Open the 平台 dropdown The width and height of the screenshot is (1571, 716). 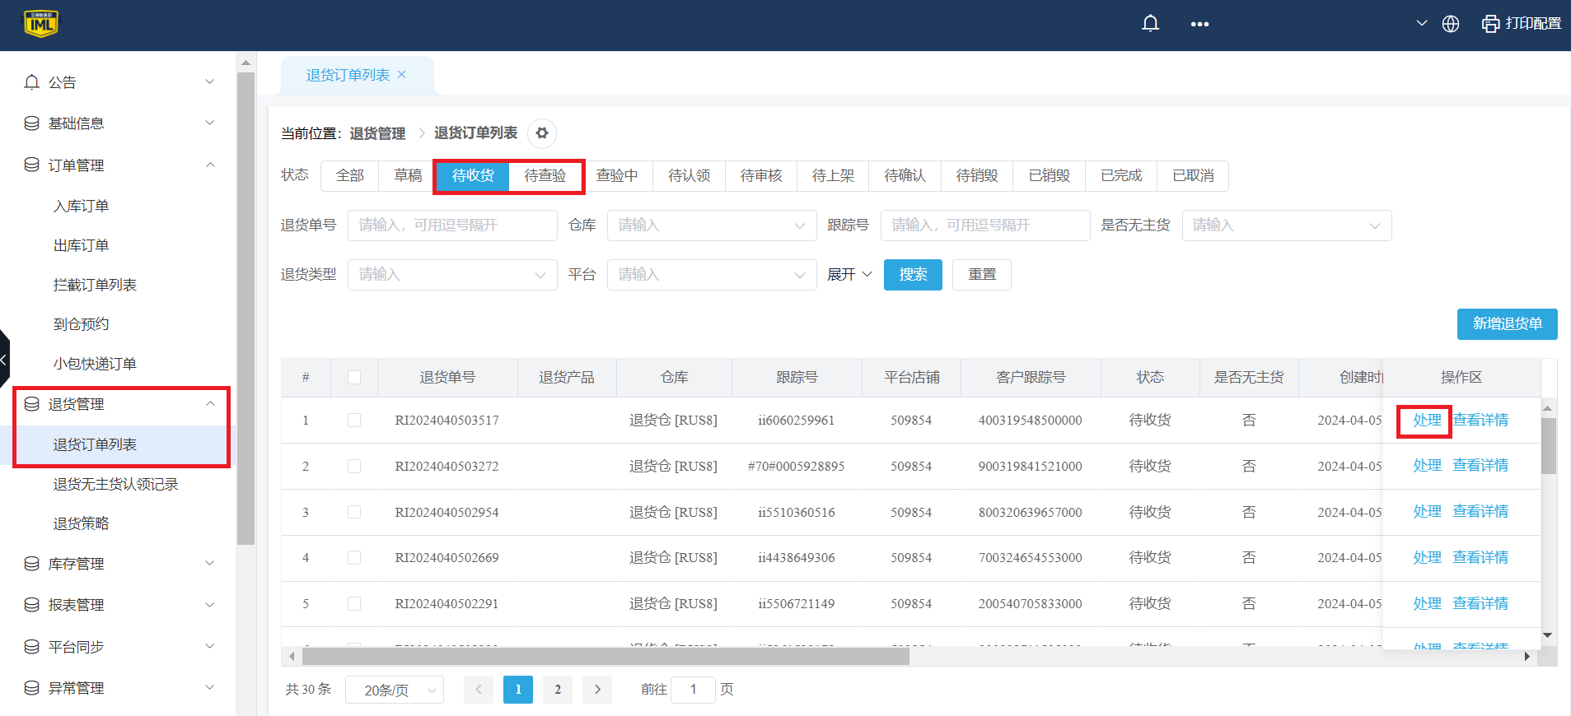click(712, 275)
